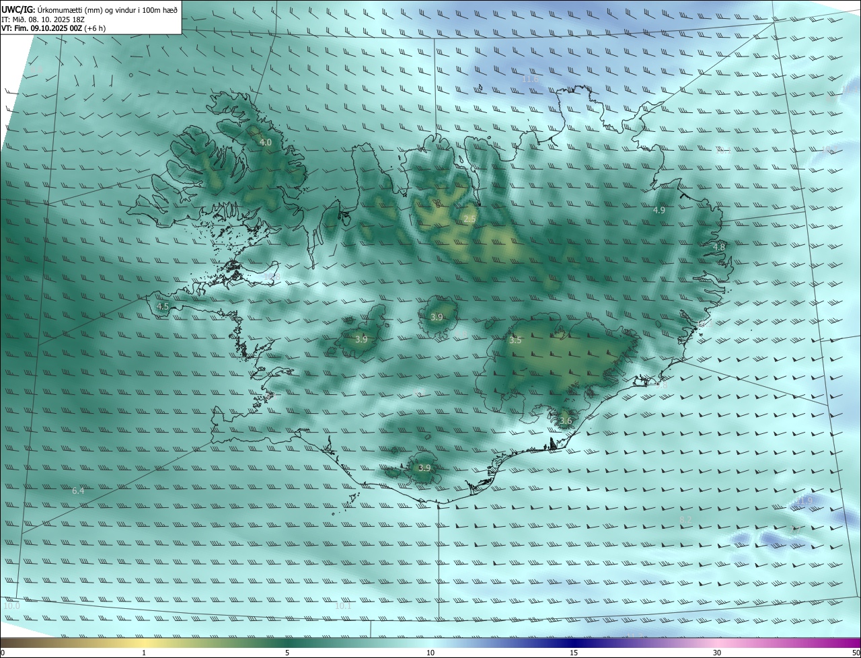The height and width of the screenshot is (658, 861).
Task: Click the navy blue colorbar segment above tick 15
Action: 574,643
